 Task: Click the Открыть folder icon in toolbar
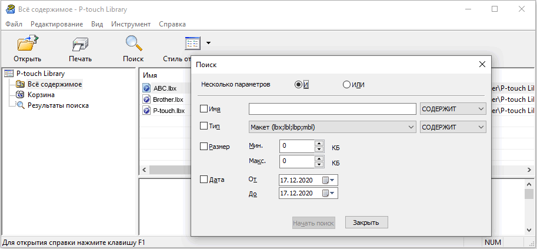27,45
